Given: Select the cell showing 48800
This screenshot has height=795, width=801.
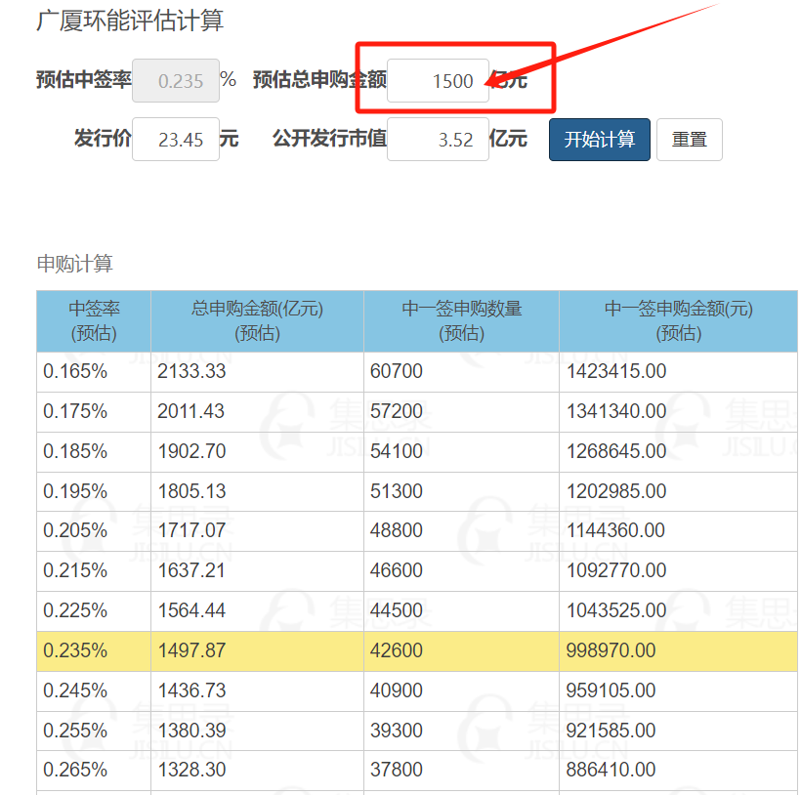Looking at the screenshot, I should (461, 531).
